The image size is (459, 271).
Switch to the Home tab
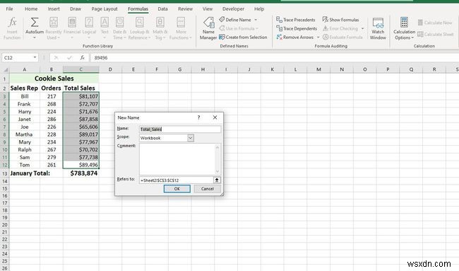coord(31,8)
